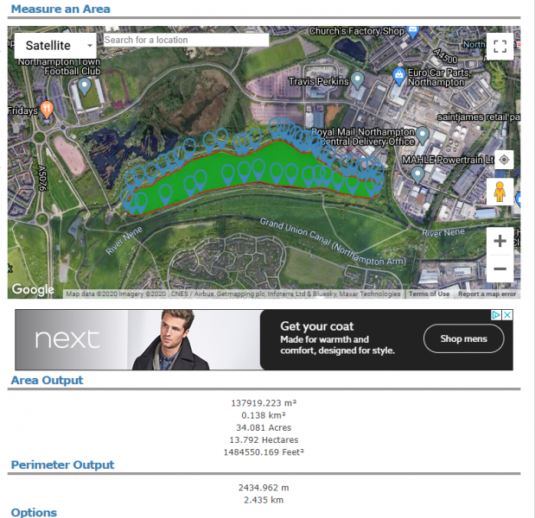Viewport: 535px width, 518px height.
Task: Click Report a map error link
Action: click(x=487, y=294)
